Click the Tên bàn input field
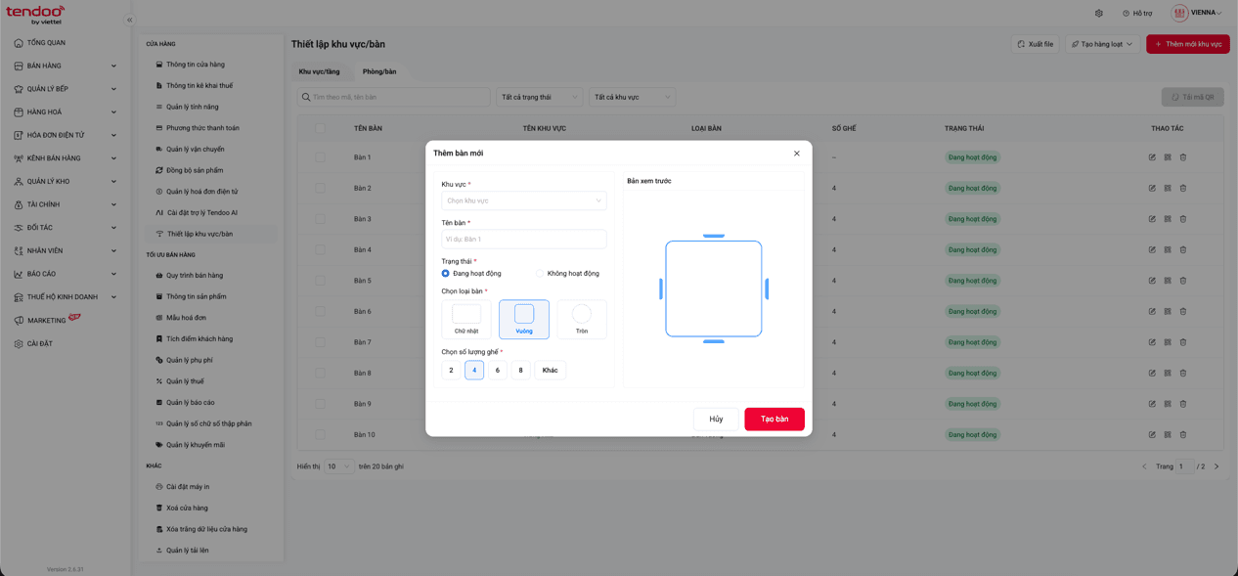 point(524,239)
